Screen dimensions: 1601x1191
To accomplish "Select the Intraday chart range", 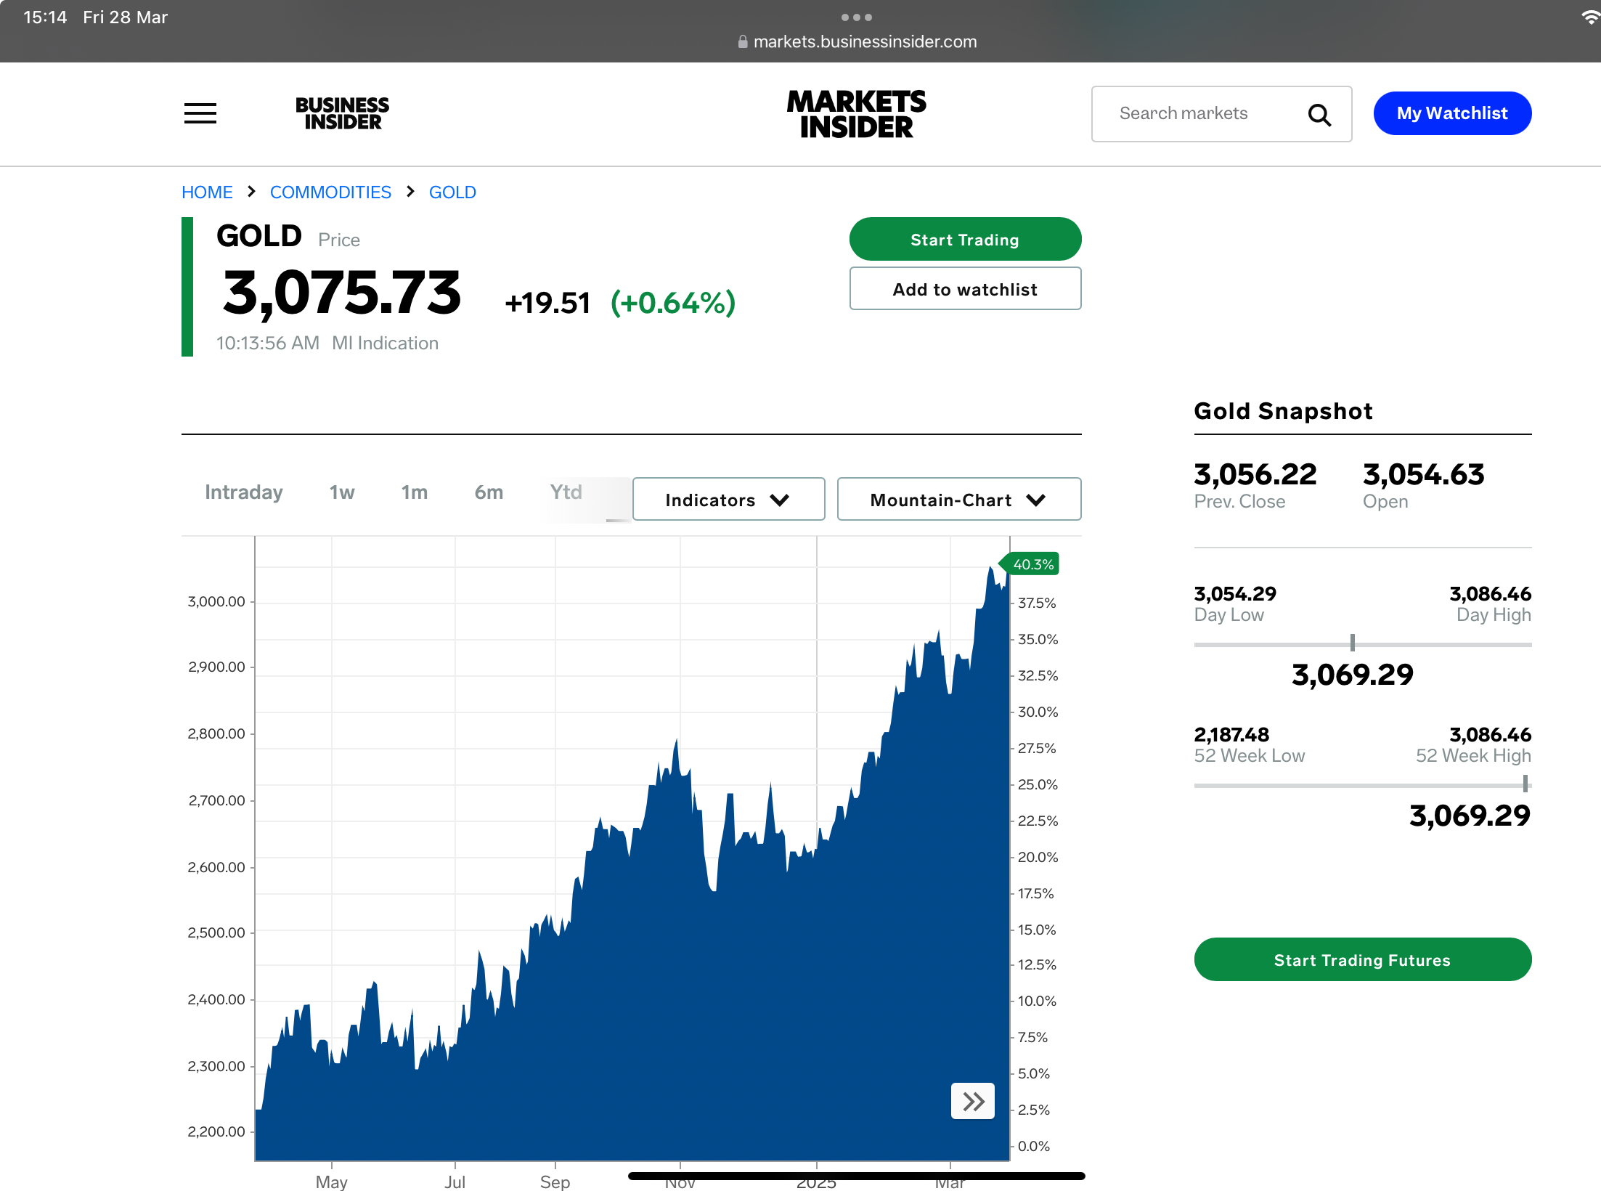I will pos(244,492).
